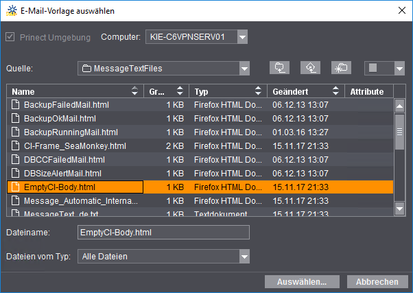Open the list view mode dropdown
This screenshot has height=293, width=413.
(x=400, y=68)
